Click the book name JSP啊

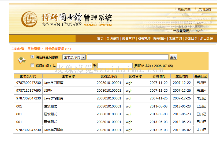(48, 91)
